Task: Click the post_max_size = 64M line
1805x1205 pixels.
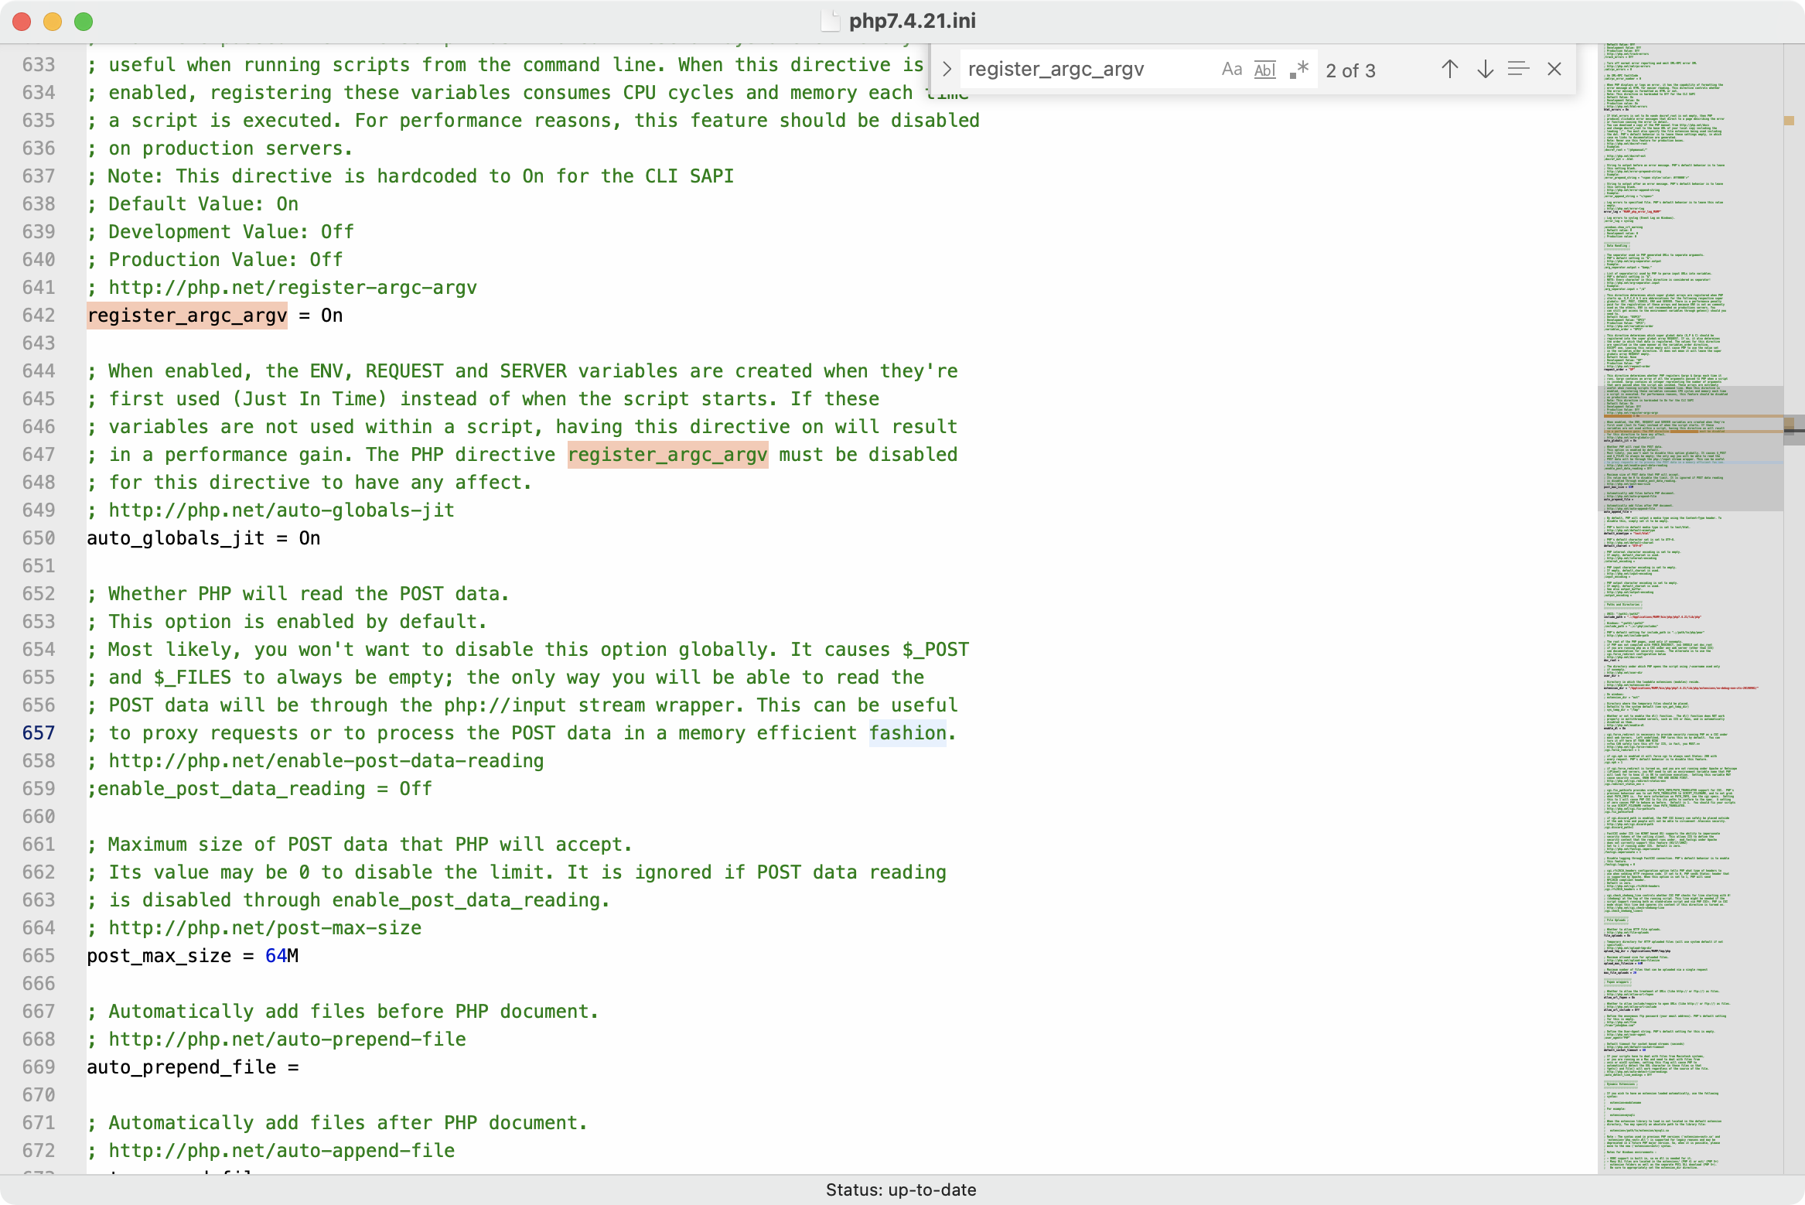Action: click(x=193, y=956)
